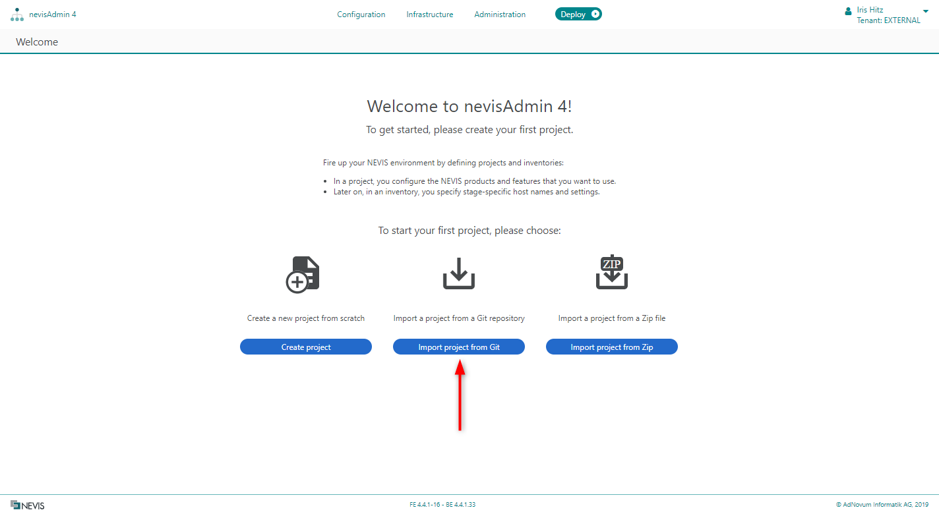Image resolution: width=939 pixels, height=514 pixels.
Task: Click the Create project button
Action: 306,347
